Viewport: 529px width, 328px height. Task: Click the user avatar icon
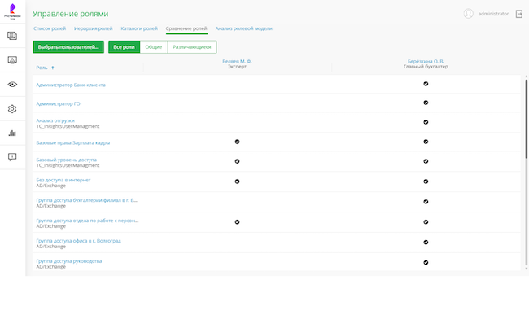(x=468, y=14)
